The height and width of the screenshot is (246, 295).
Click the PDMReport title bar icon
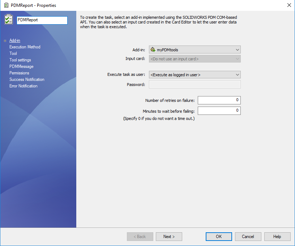click(x=6, y=5)
